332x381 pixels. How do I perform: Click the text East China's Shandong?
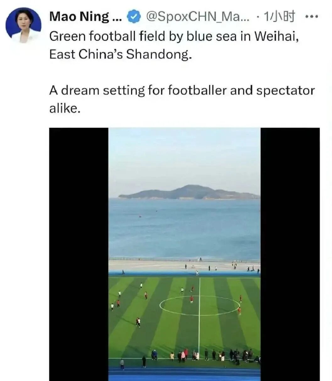pyautogui.click(x=120, y=54)
